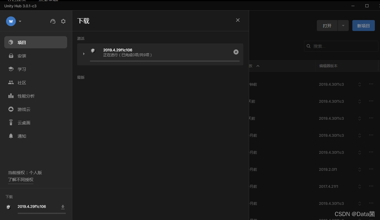Screen dimensions: 380x220
Task: Open the dropdown arrow next to 打开
Action: (343, 26)
